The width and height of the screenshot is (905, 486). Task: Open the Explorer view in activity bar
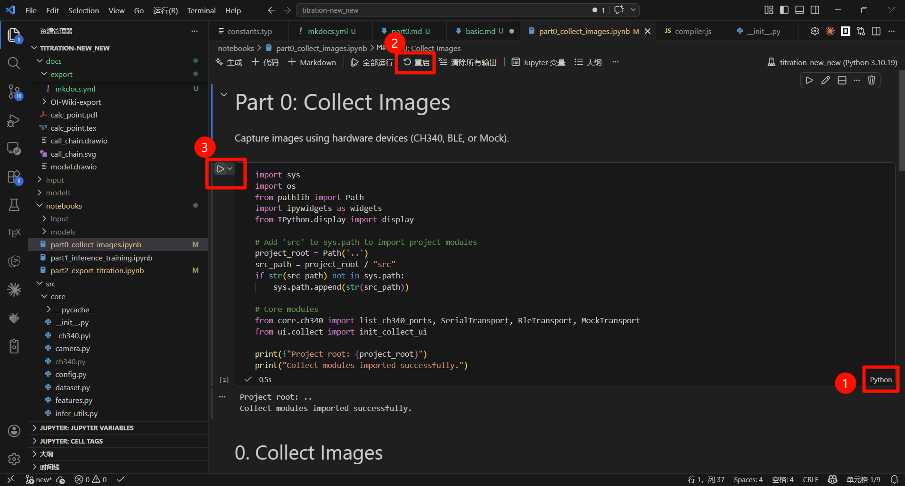point(14,35)
